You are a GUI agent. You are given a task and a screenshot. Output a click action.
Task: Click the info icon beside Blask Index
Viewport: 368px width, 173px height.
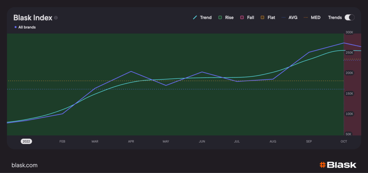(x=56, y=18)
